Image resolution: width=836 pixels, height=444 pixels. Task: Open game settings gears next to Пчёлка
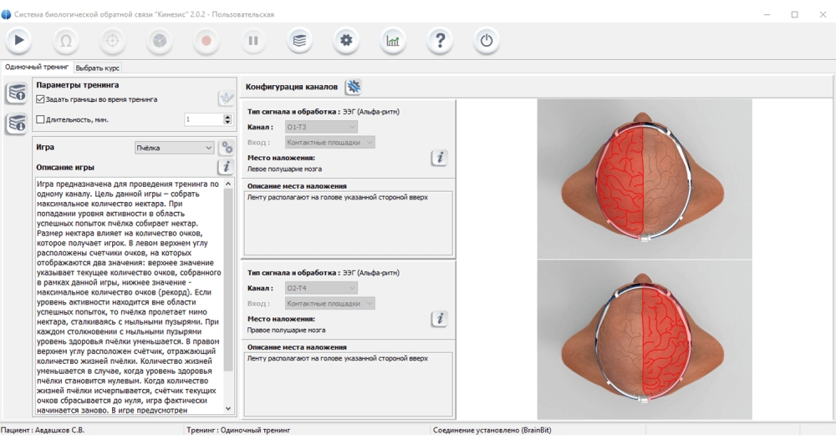point(226,148)
